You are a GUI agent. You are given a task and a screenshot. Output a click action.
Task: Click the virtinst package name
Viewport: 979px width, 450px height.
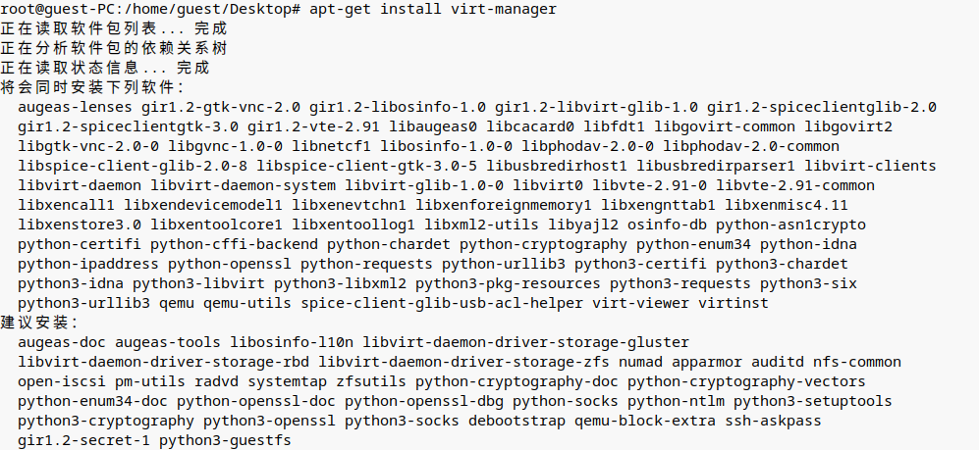click(x=734, y=303)
